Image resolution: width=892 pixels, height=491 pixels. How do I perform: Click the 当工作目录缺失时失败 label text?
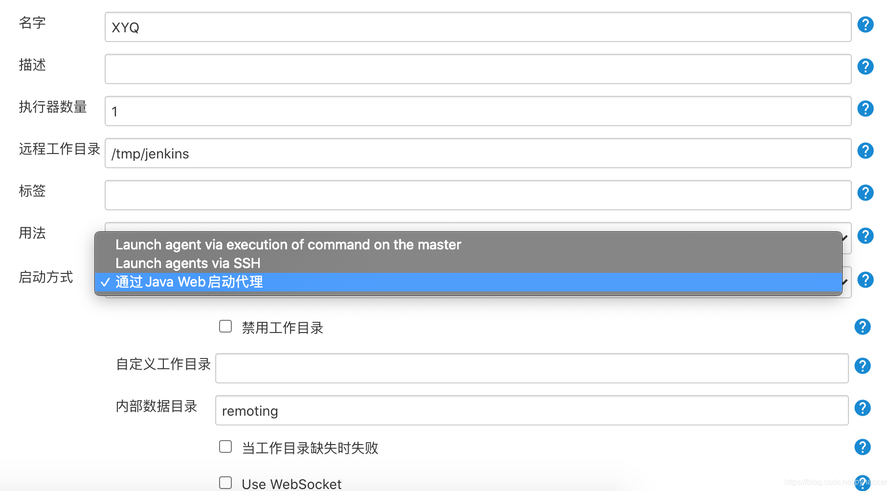[x=310, y=448]
